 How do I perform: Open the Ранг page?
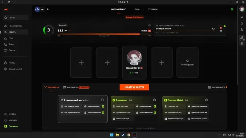pyautogui.click(x=15, y=38)
